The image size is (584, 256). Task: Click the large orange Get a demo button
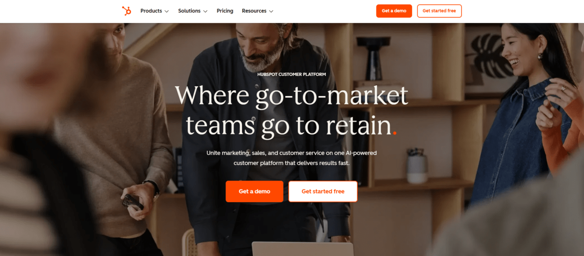(254, 191)
